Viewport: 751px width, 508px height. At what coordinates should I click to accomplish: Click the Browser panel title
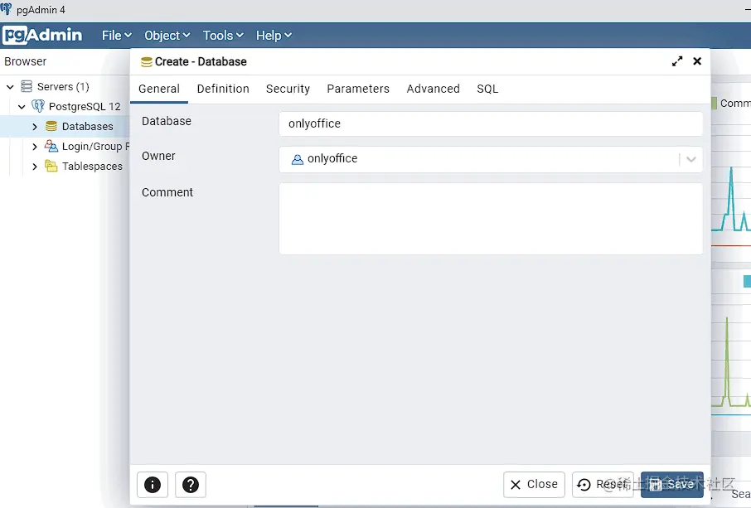[x=26, y=61]
